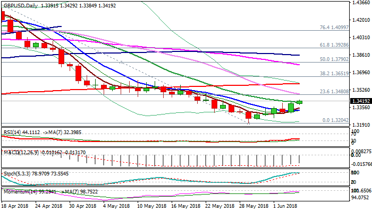Click the latest green candle on the chart
Screen dimensions: 372x212
[x=300, y=102]
